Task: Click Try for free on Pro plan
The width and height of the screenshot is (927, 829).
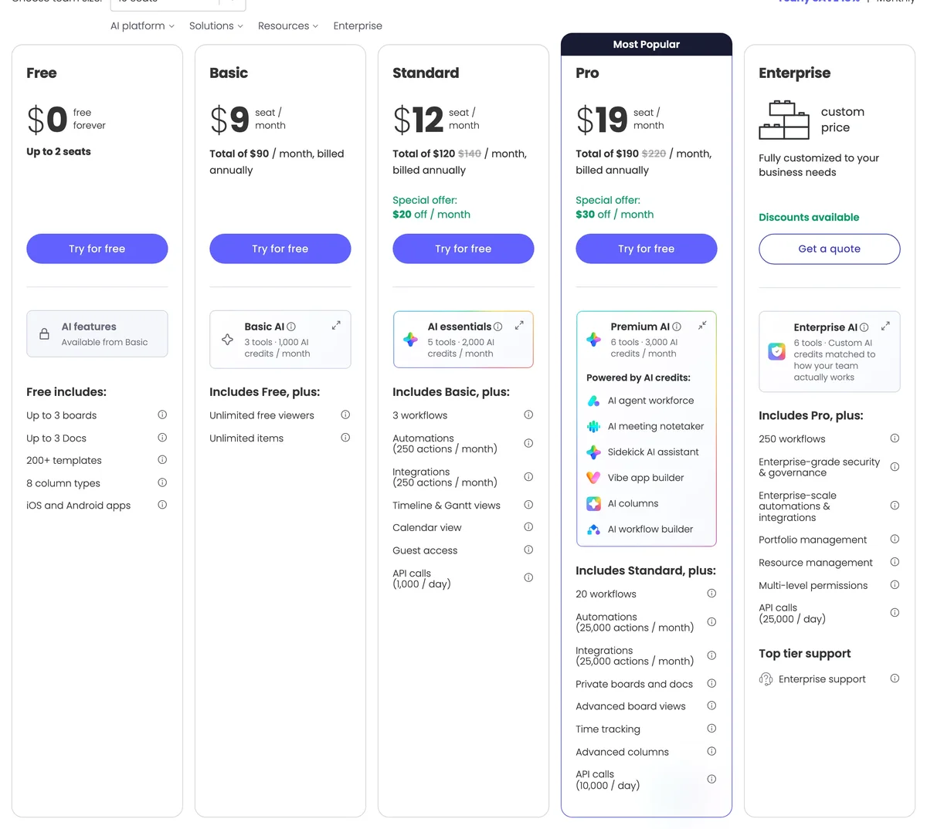Action: [647, 249]
